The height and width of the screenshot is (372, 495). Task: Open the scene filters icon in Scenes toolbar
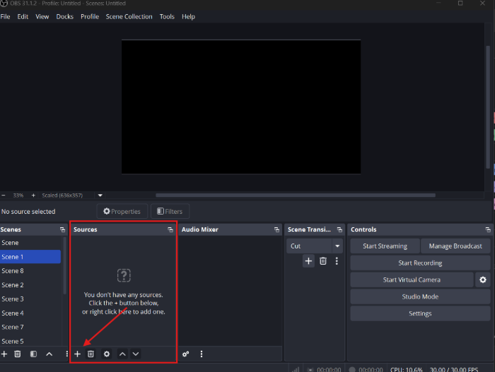point(33,354)
